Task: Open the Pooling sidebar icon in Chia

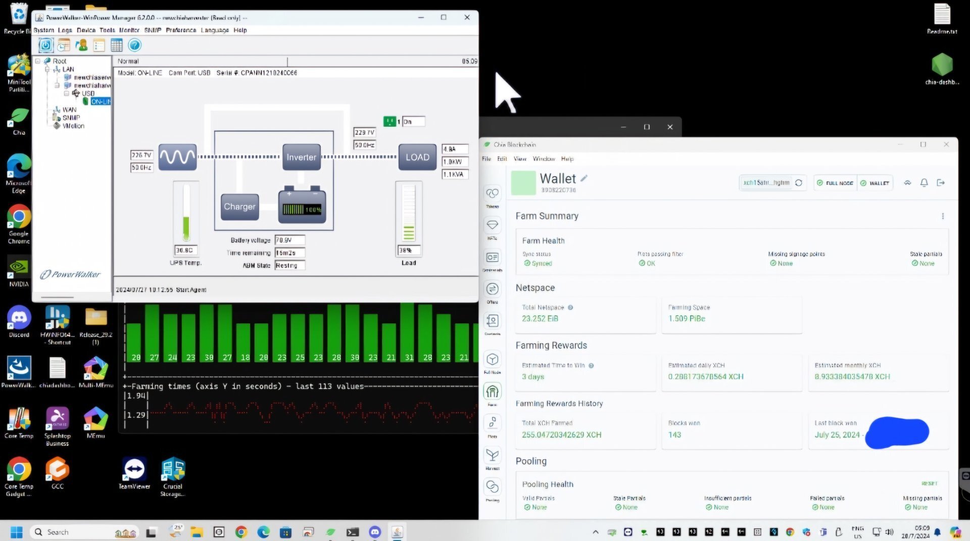Action: (x=492, y=487)
